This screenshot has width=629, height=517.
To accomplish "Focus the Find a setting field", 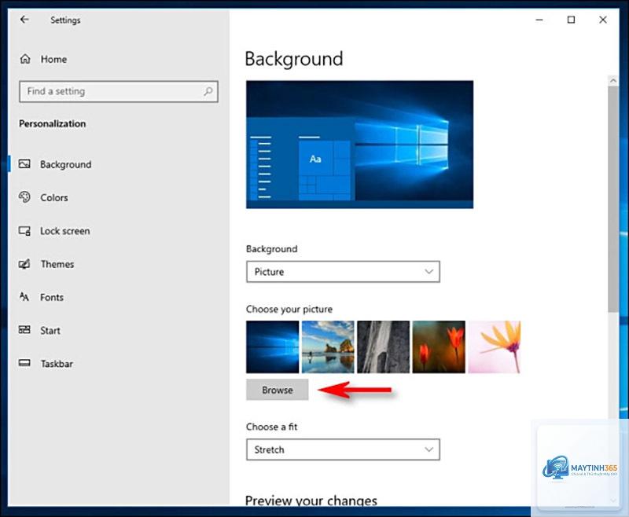I will tap(119, 91).
